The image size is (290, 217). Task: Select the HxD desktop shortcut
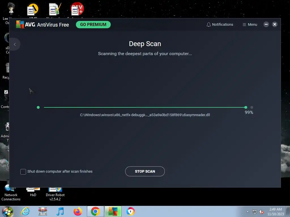(33, 192)
